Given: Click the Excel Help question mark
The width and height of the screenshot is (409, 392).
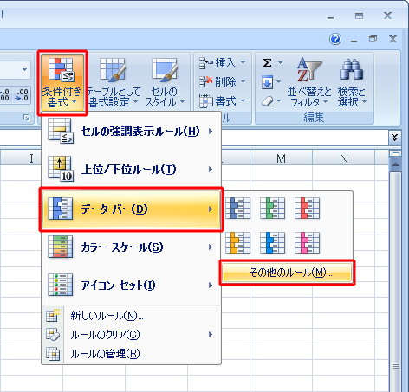Looking at the screenshot, I should (335, 39).
